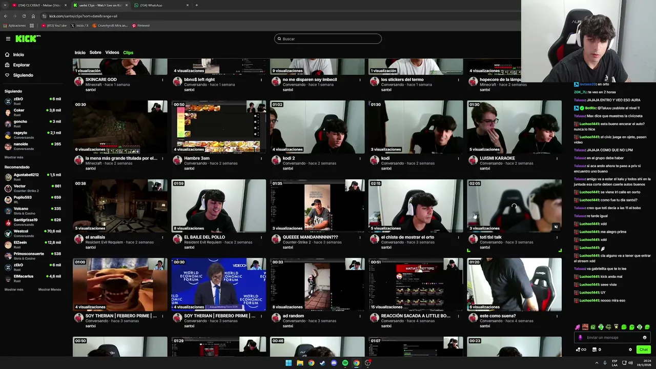Open Siguiendo in the sidebar
656x369 pixels.
pos(23,75)
